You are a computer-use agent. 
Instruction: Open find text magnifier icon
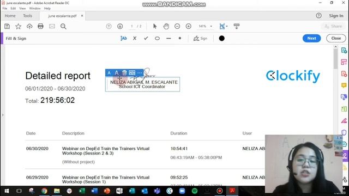pyautogui.click(x=63, y=26)
